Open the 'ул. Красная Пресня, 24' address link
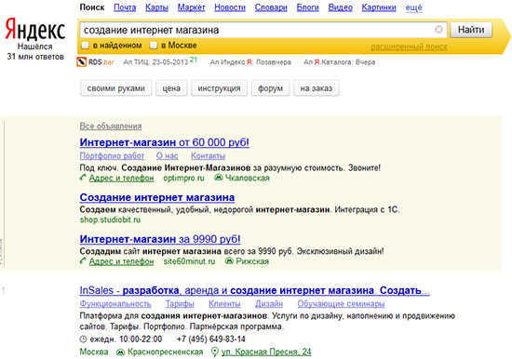This screenshot has width=512, height=359. pyautogui.click(x=266, y=352)
